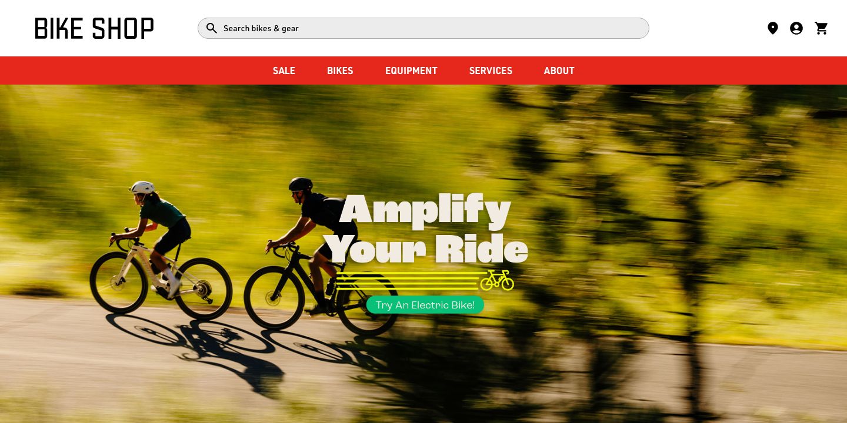Click the Your Ride headline text
847x423 pixels.
click(425, 249)
